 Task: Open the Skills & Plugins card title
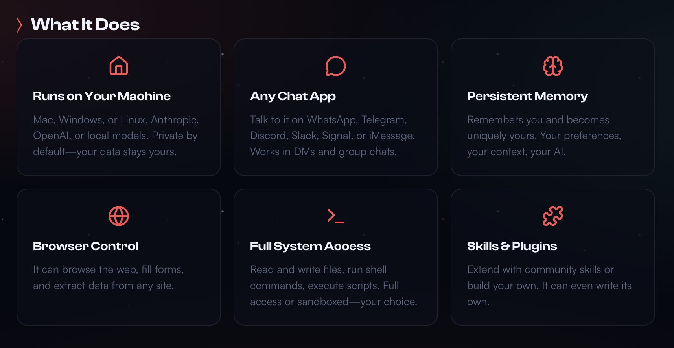coord(512,246)
